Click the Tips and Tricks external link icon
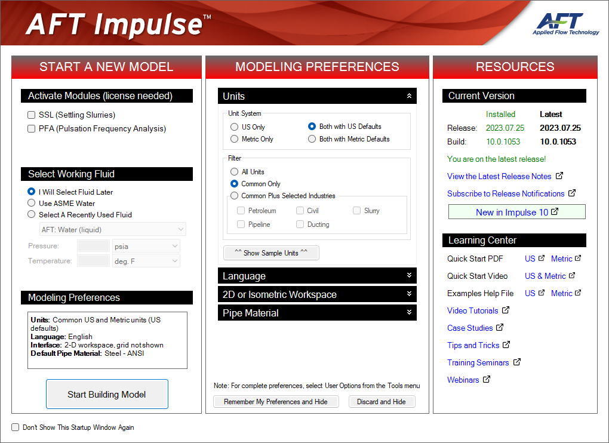 click(506, 344)
